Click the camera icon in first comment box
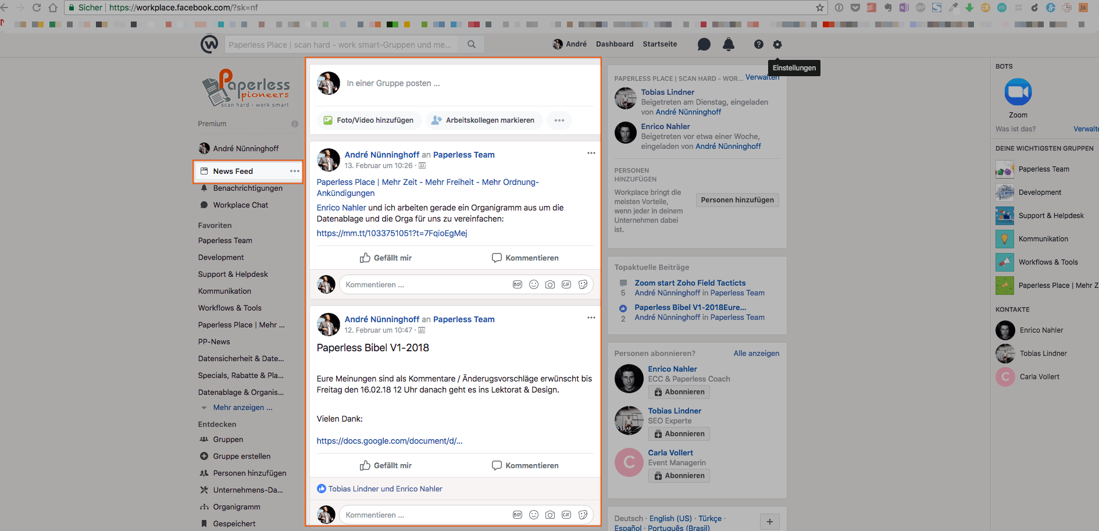 [549, 284]
